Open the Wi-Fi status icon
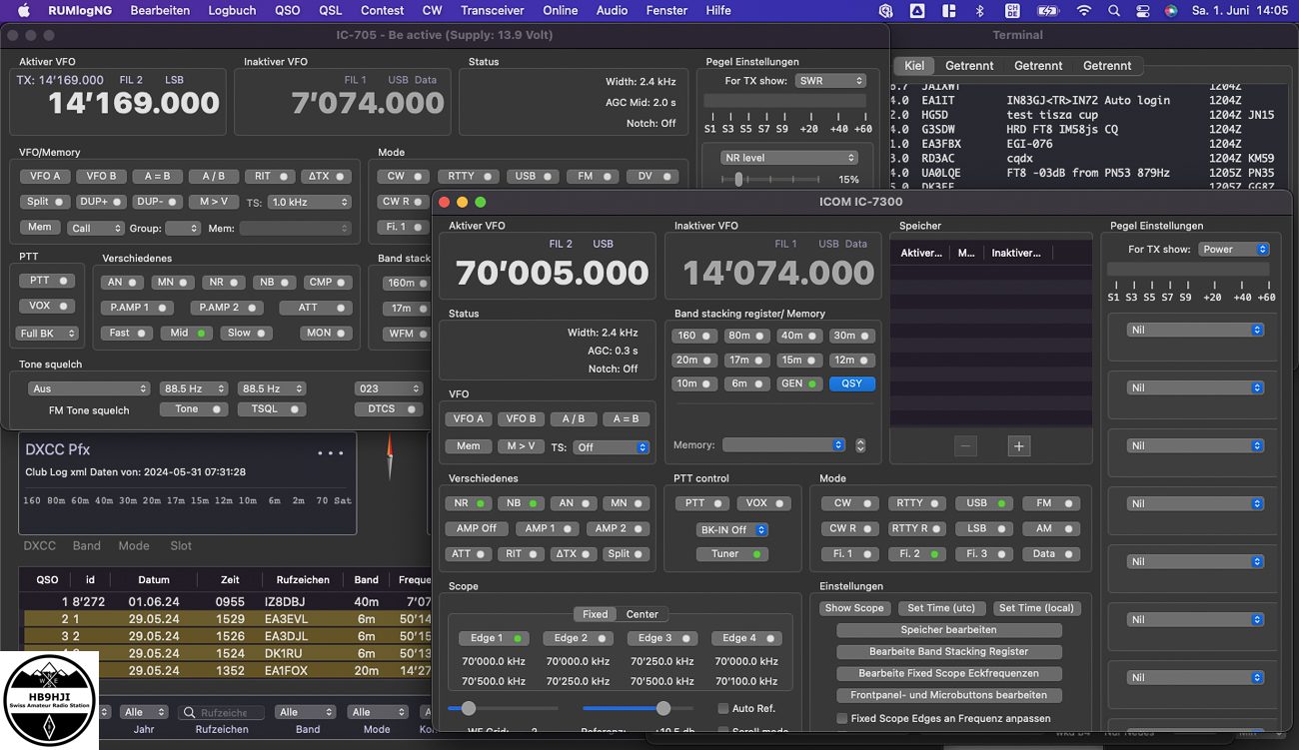The image size is (1299, 750). point(1083,11)
